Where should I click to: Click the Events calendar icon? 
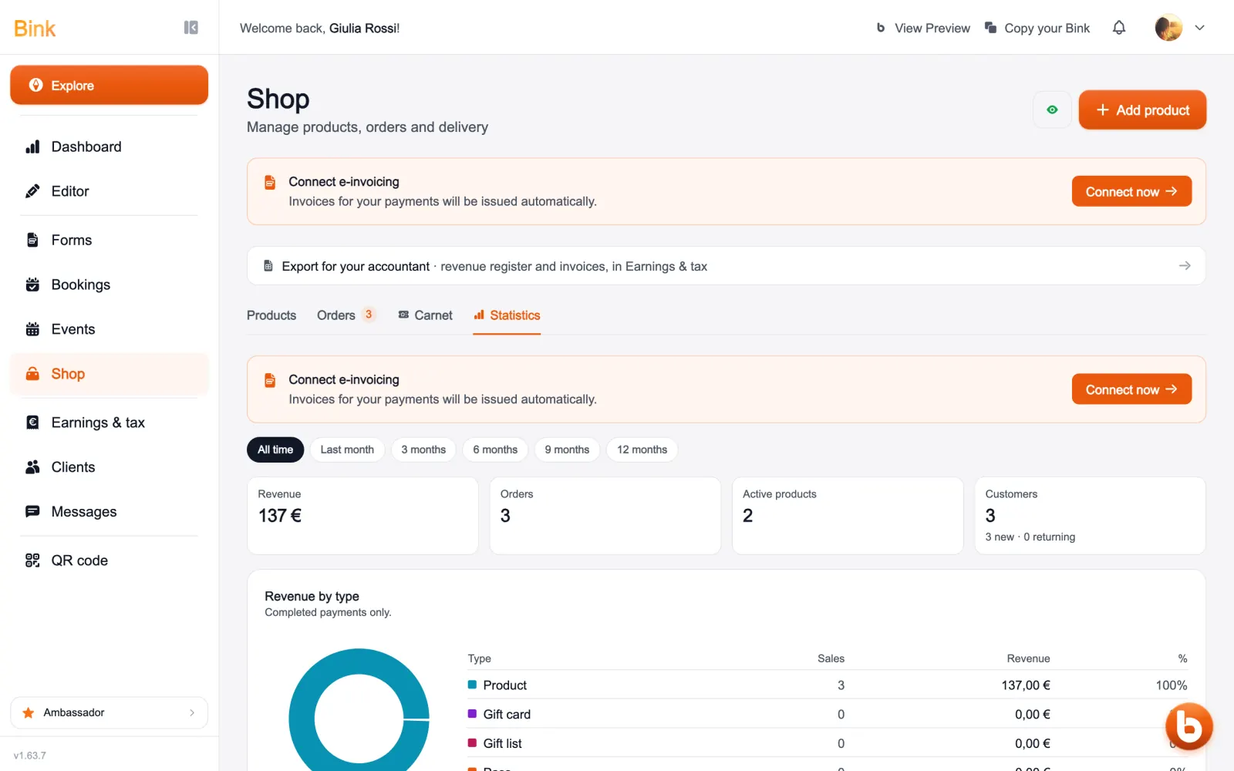tap(32, 329)
